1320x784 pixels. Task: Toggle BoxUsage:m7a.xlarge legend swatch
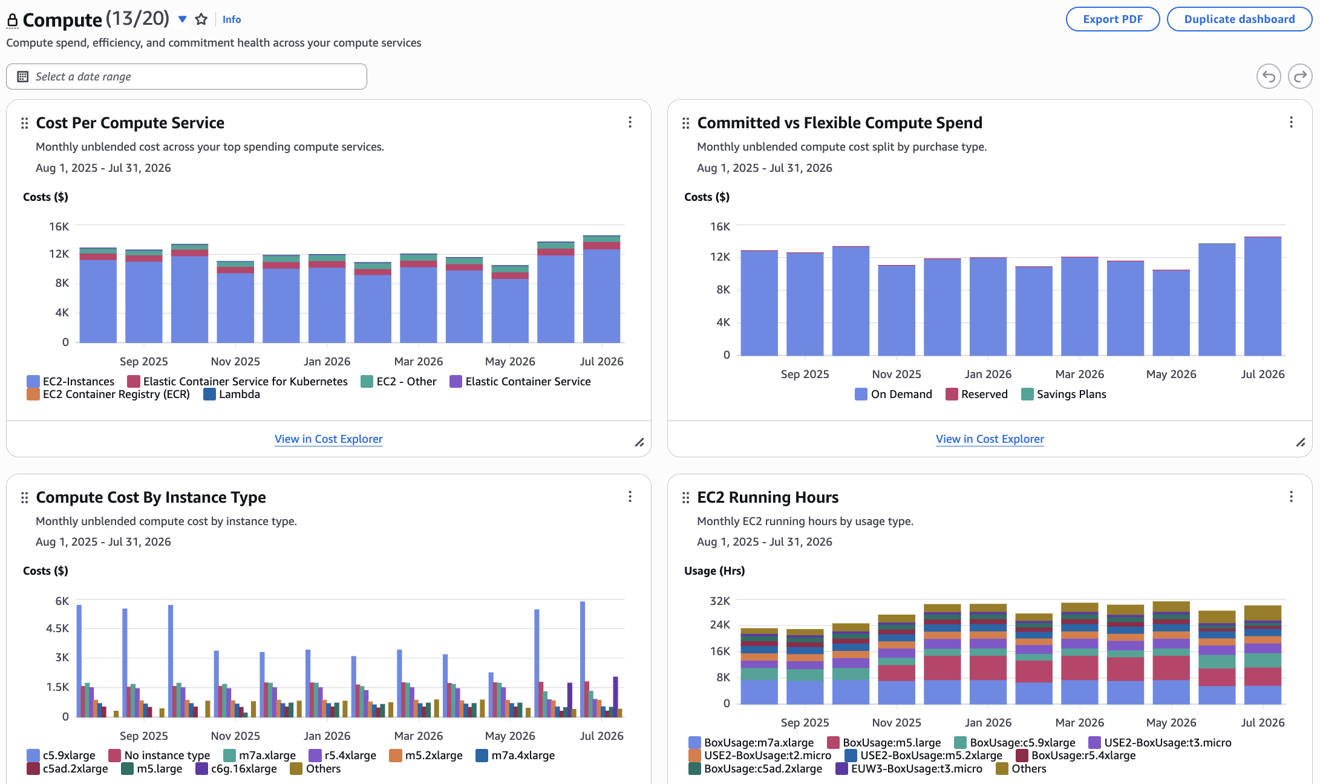(x=694, y=742)
